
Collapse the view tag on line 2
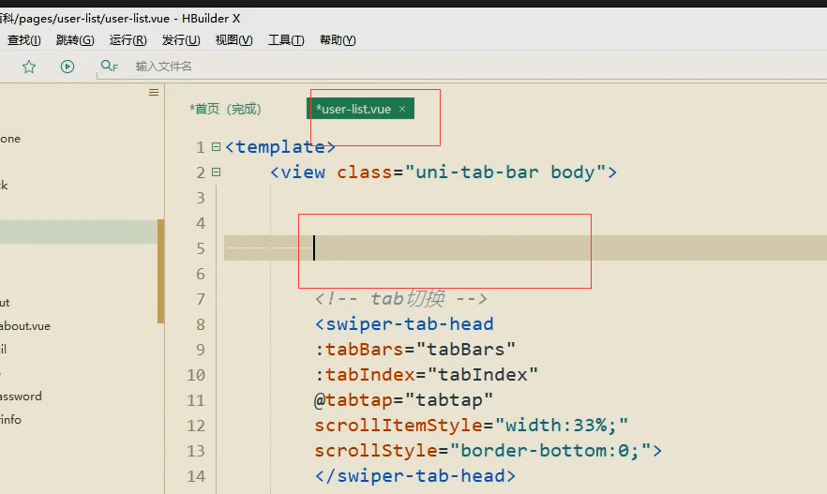[x=216, y=172]
